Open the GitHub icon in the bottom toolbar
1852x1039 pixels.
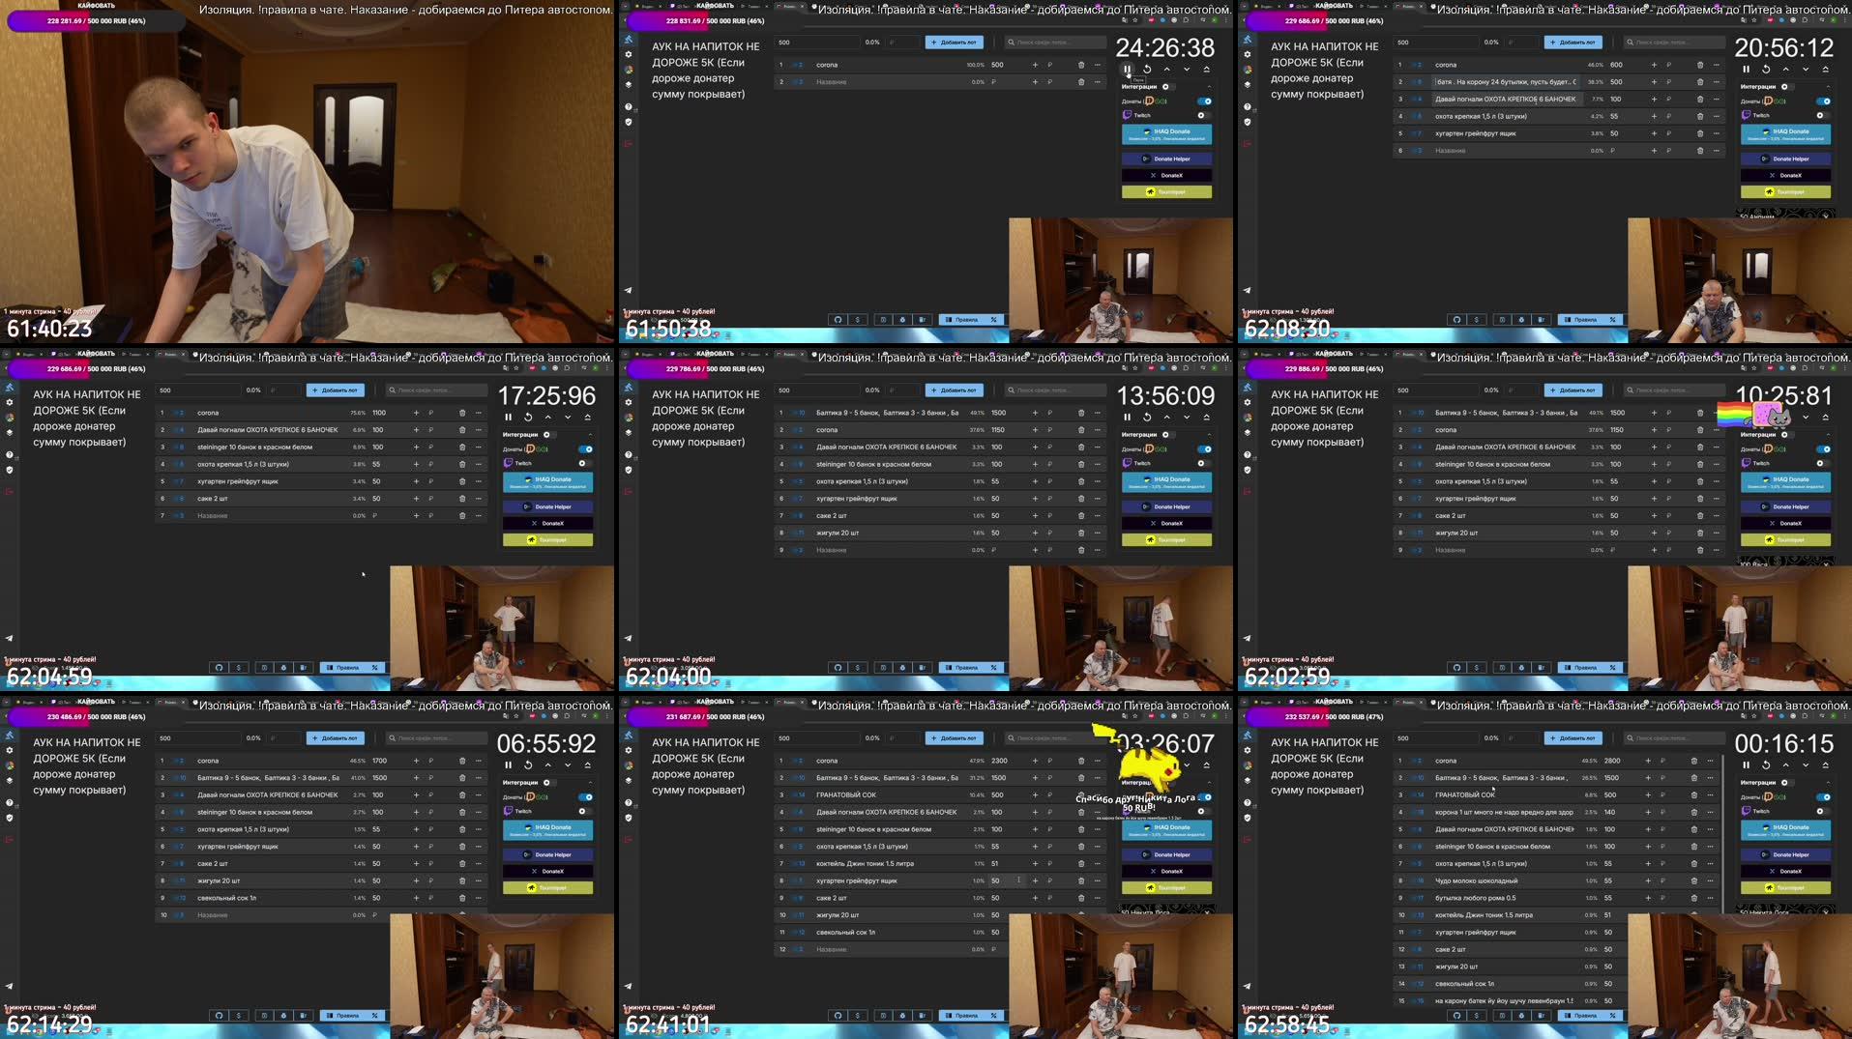point(838,321)
